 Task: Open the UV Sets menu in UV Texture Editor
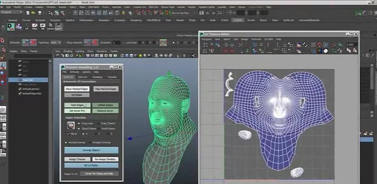268,39
